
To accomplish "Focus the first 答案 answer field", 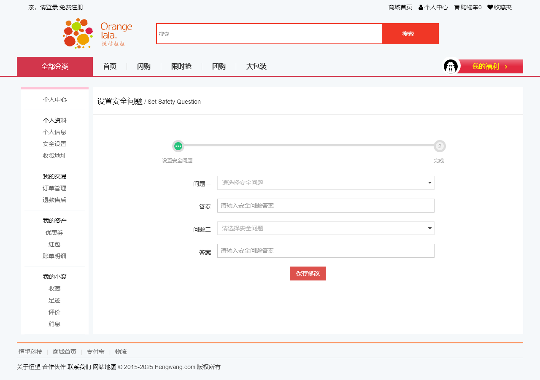I will click(x=325, y=205).
